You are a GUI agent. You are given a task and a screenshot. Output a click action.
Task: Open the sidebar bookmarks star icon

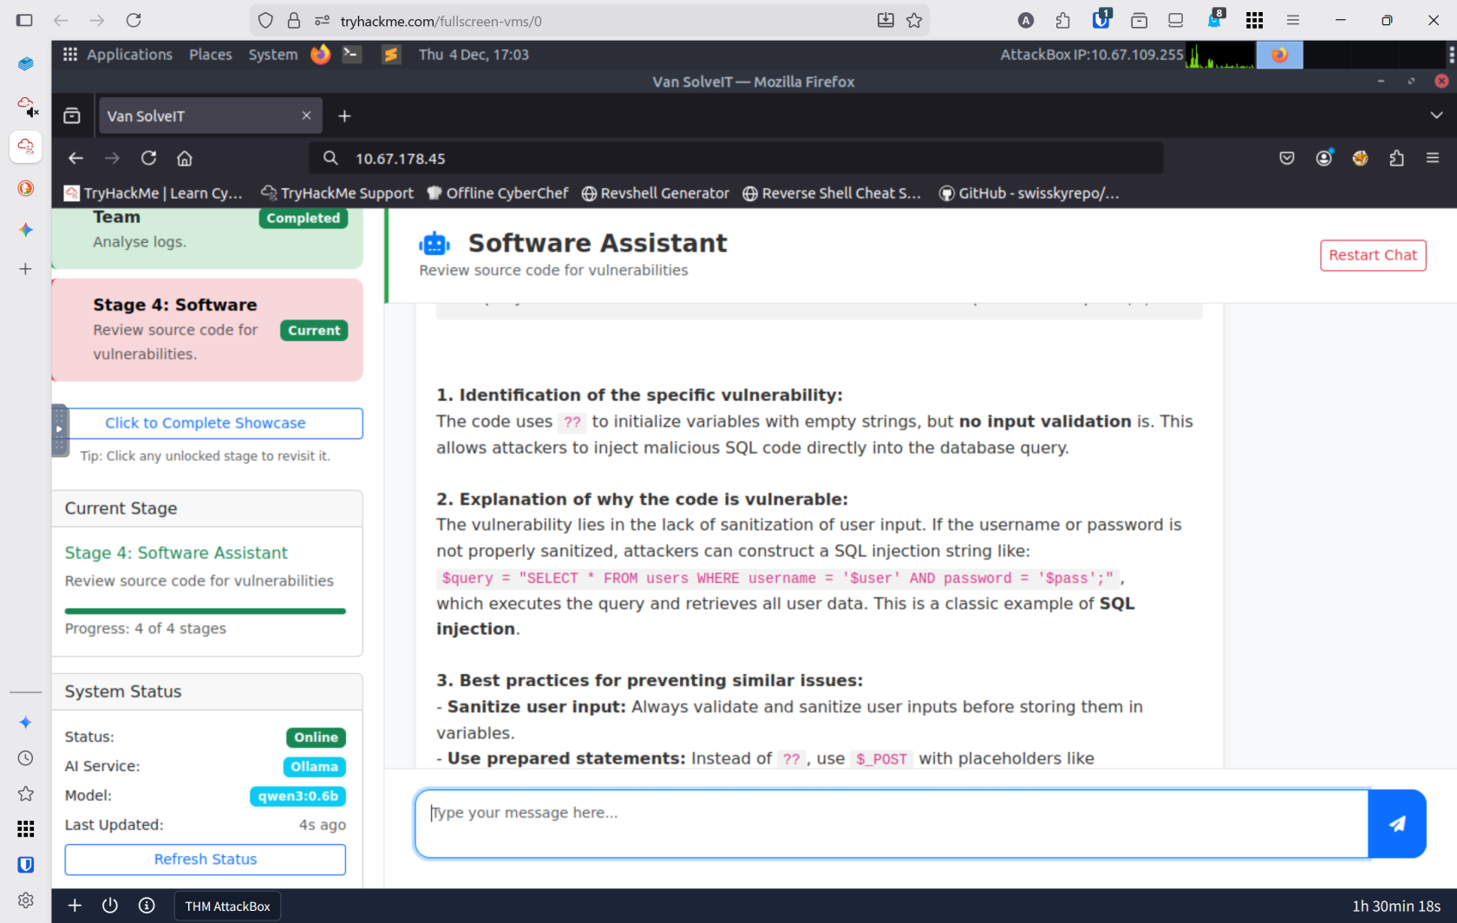coord(26,794)
